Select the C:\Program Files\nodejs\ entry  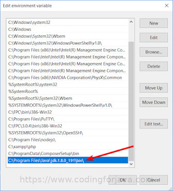tap(68, 140)
